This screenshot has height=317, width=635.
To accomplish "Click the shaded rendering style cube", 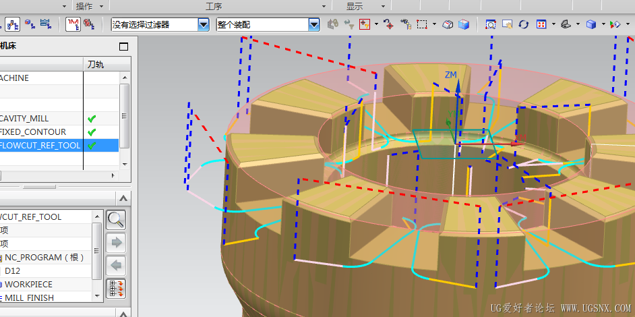I will 591,24.
